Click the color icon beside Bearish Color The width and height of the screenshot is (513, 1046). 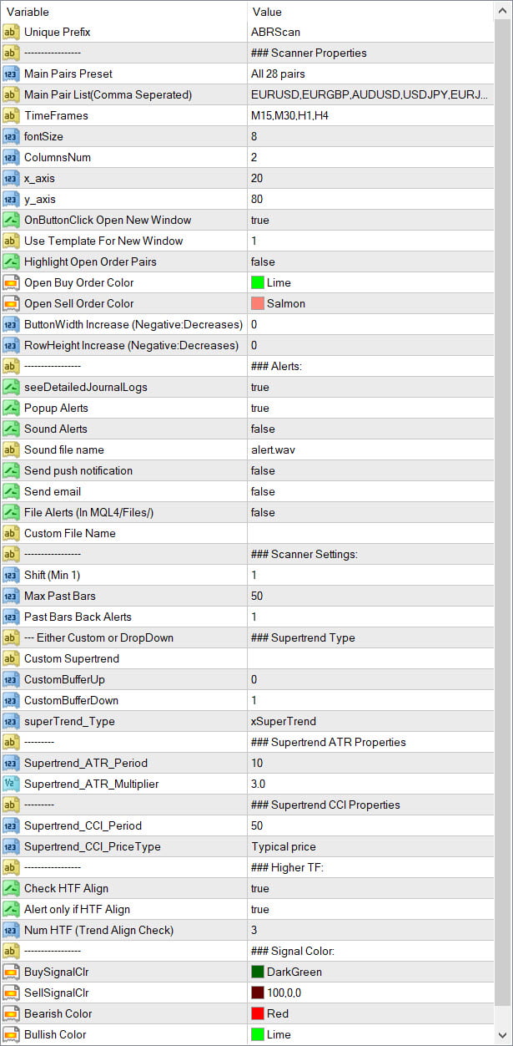[11, 1013]
